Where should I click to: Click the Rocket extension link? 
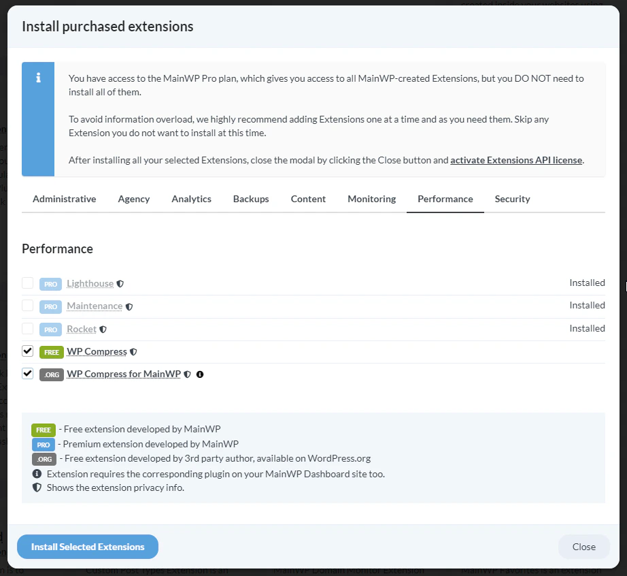(82, 329)
